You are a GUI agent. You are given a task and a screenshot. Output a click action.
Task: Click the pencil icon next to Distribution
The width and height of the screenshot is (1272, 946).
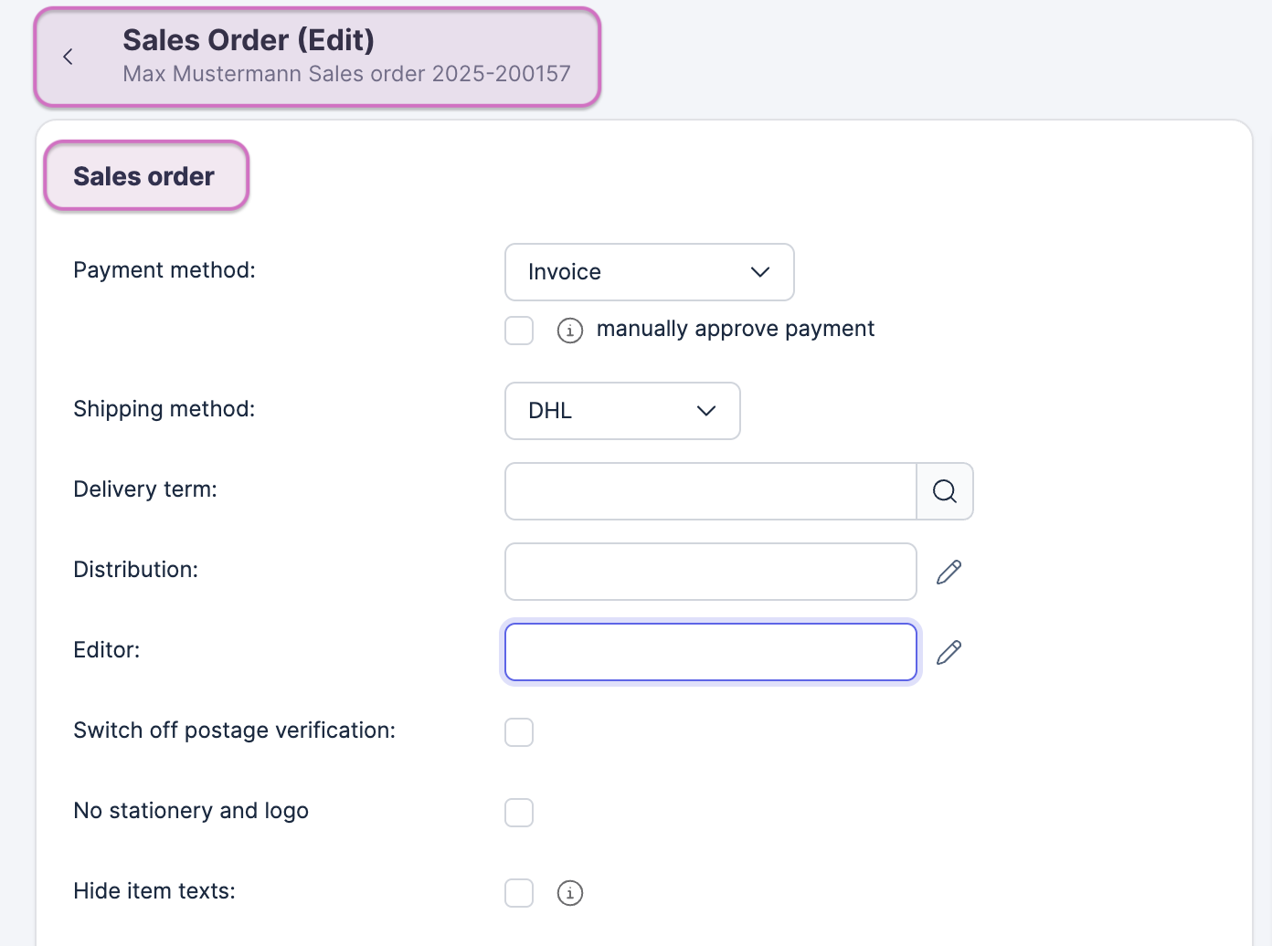point(949,572)
